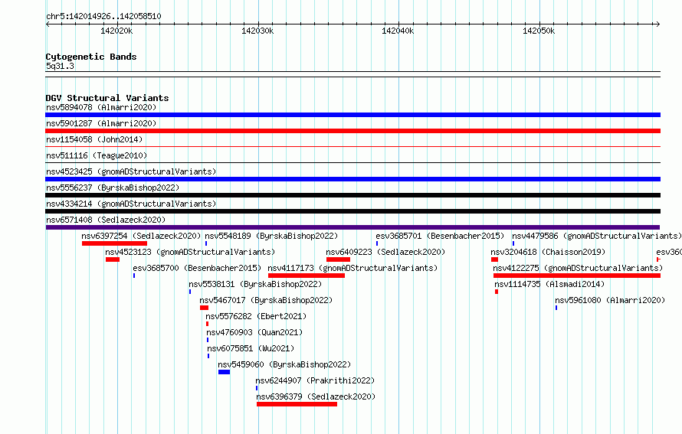The height and width of the screenshot is (434, 682).
Task: Select the red bar under nsv5901287
Action: pyautogui.click(x=352, y=131)
